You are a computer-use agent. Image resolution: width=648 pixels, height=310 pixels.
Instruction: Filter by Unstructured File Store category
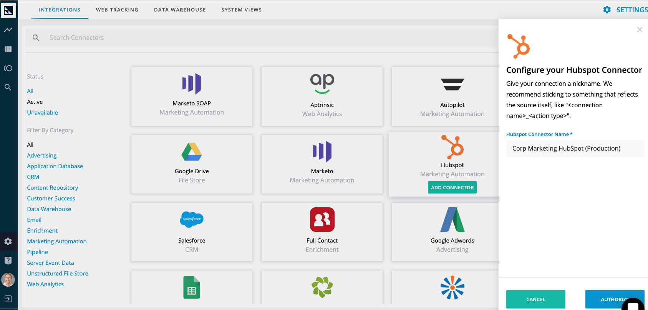(x=58, y=274)
